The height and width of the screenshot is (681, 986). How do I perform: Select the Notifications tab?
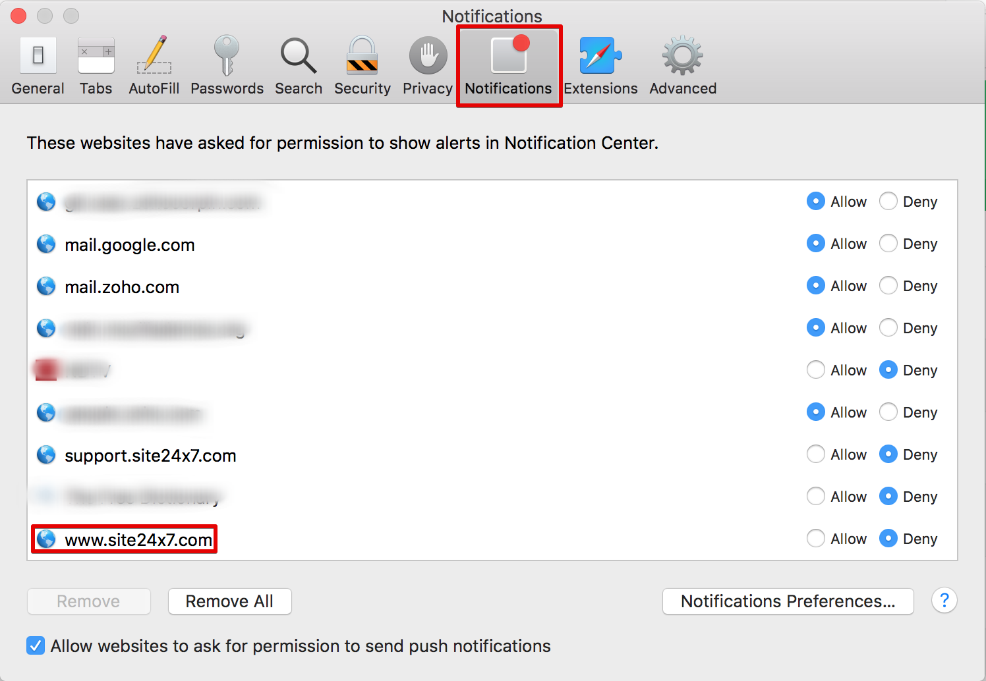pos(508,66)
